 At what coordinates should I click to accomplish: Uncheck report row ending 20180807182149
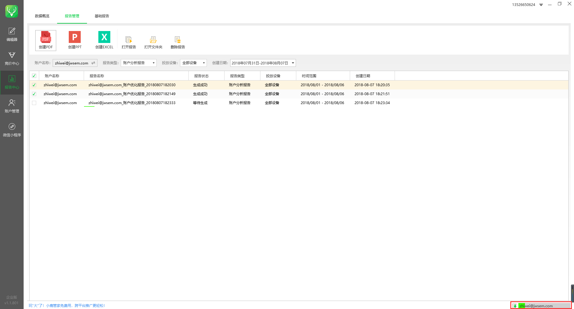34,94
